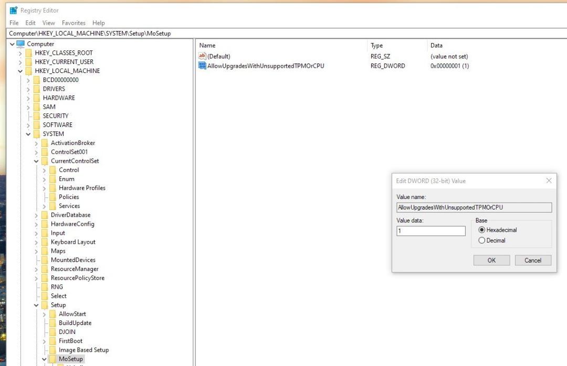Viewport: 567px width, 366px height.
Task: Click the MountedDevices folder icon
Action: coord(45,260)
